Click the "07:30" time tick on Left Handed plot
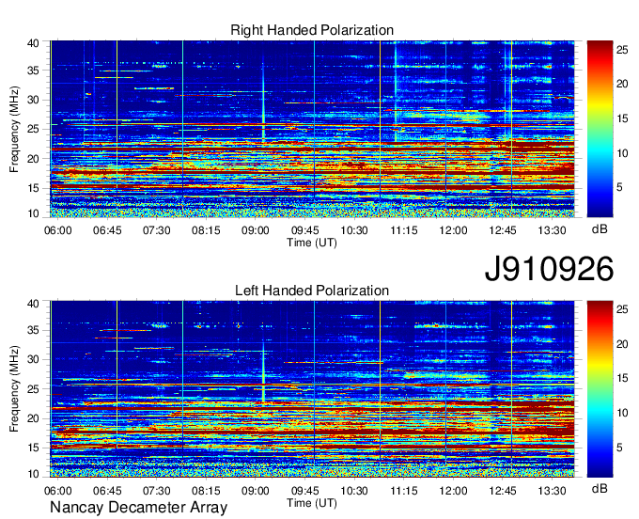Viewport: 639px width, 519px height. click(157, 491)
